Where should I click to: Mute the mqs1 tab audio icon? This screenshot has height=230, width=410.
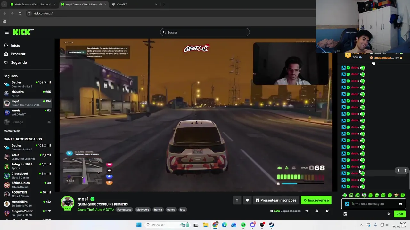coord(100,4)
